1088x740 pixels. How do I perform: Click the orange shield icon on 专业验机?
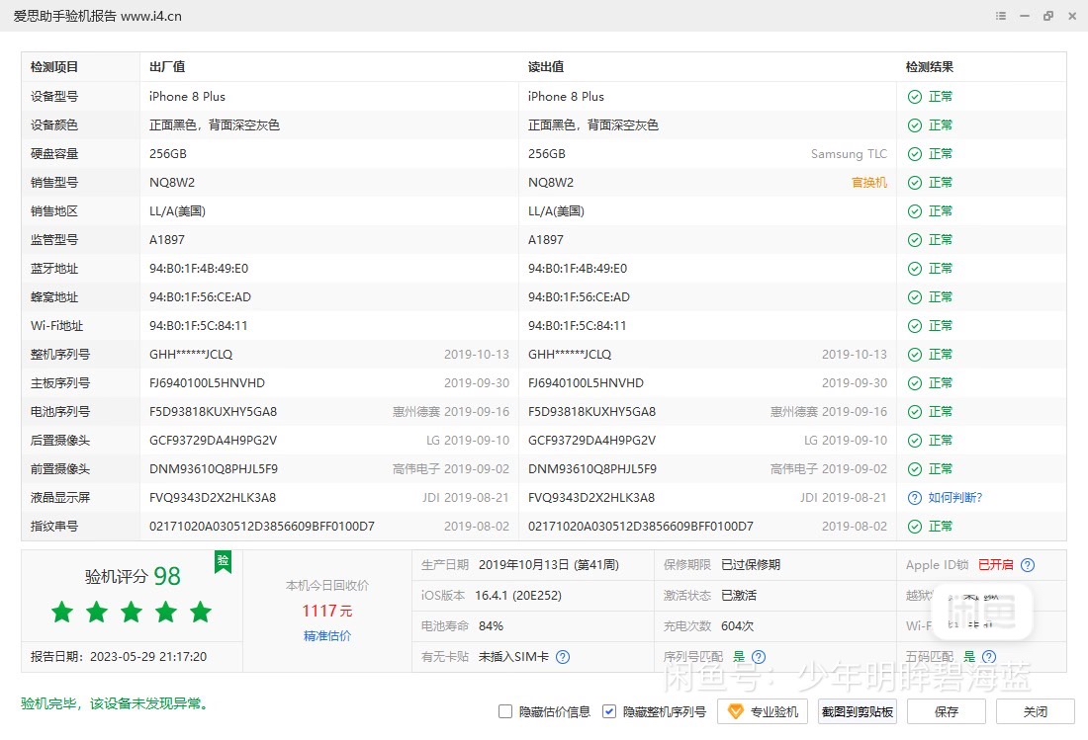736,711
